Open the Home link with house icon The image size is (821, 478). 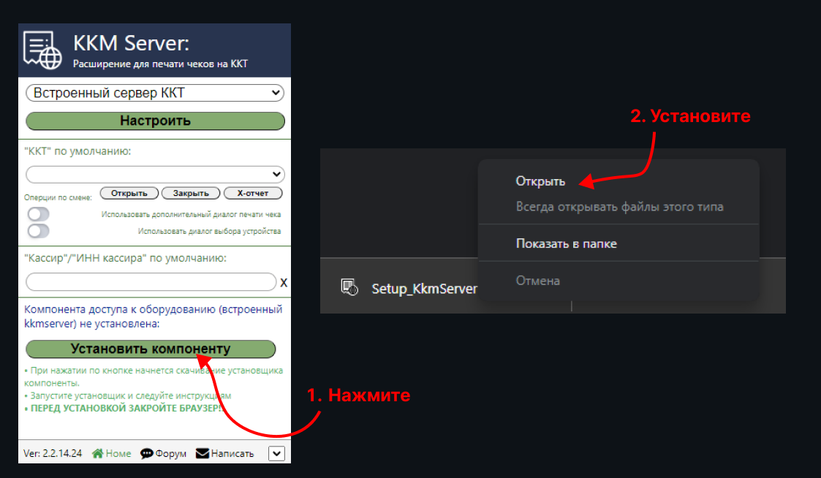112,453
